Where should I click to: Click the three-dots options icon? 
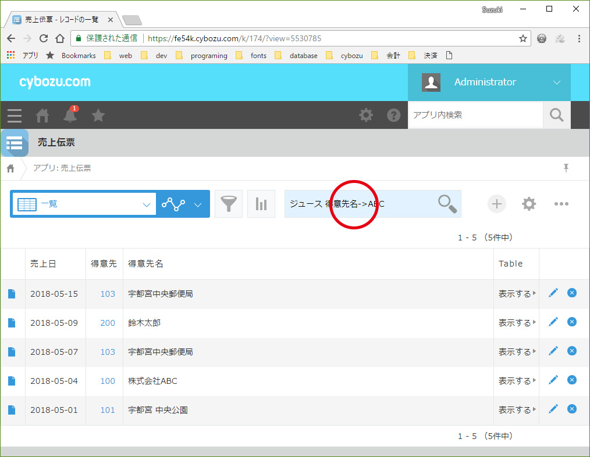pyautogui.click(x=561, y=204)
